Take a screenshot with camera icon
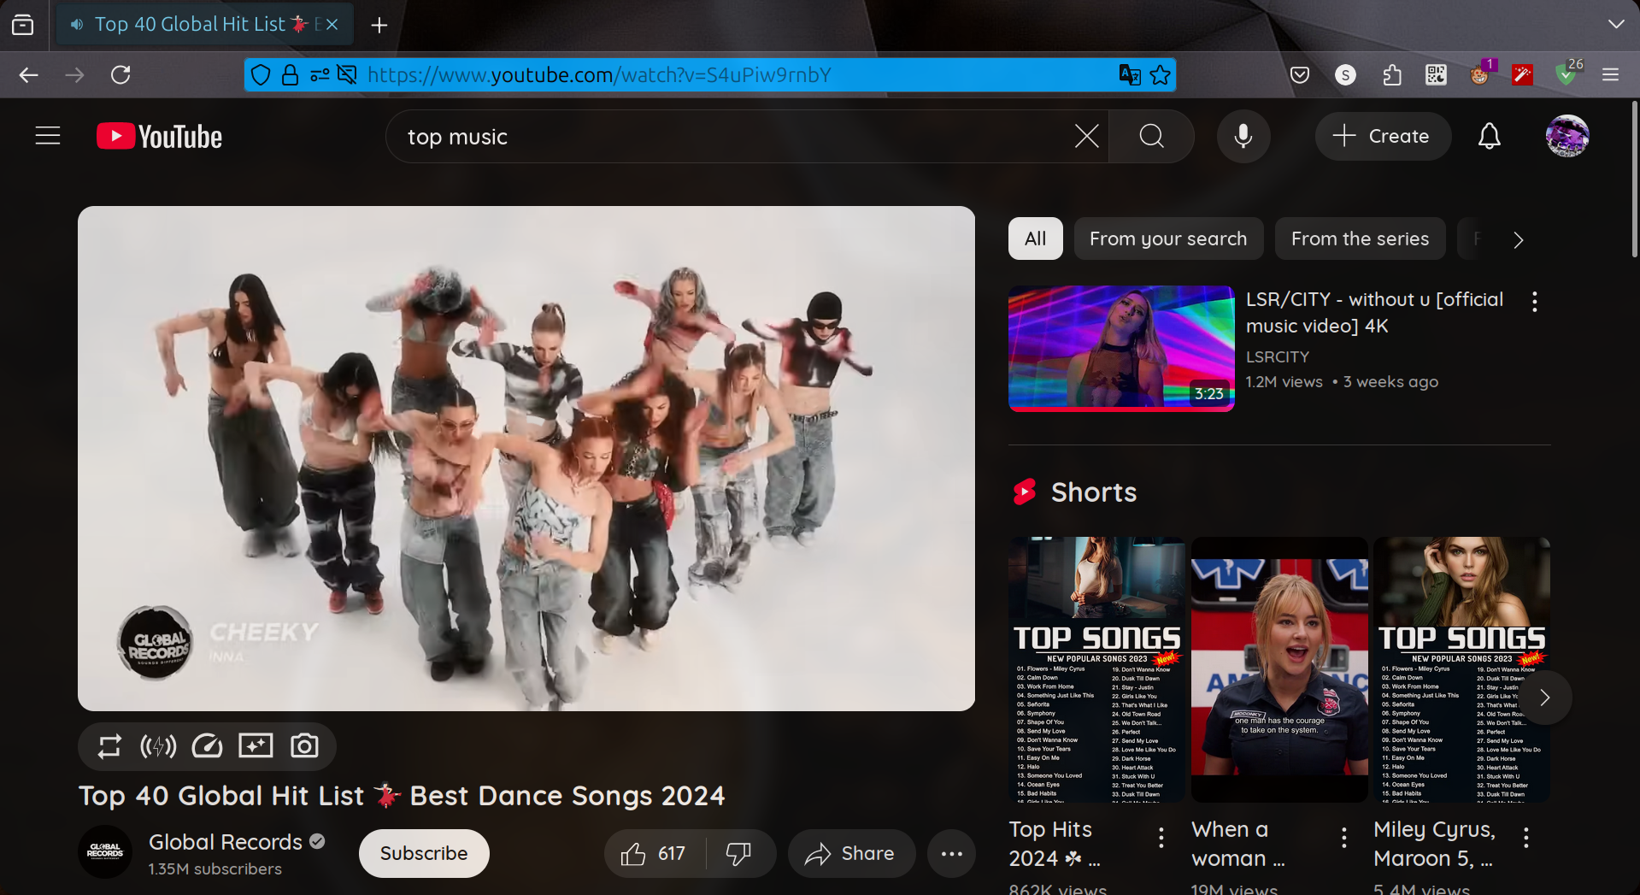The height and width of the screenshot is (895, 1640). 304,746
